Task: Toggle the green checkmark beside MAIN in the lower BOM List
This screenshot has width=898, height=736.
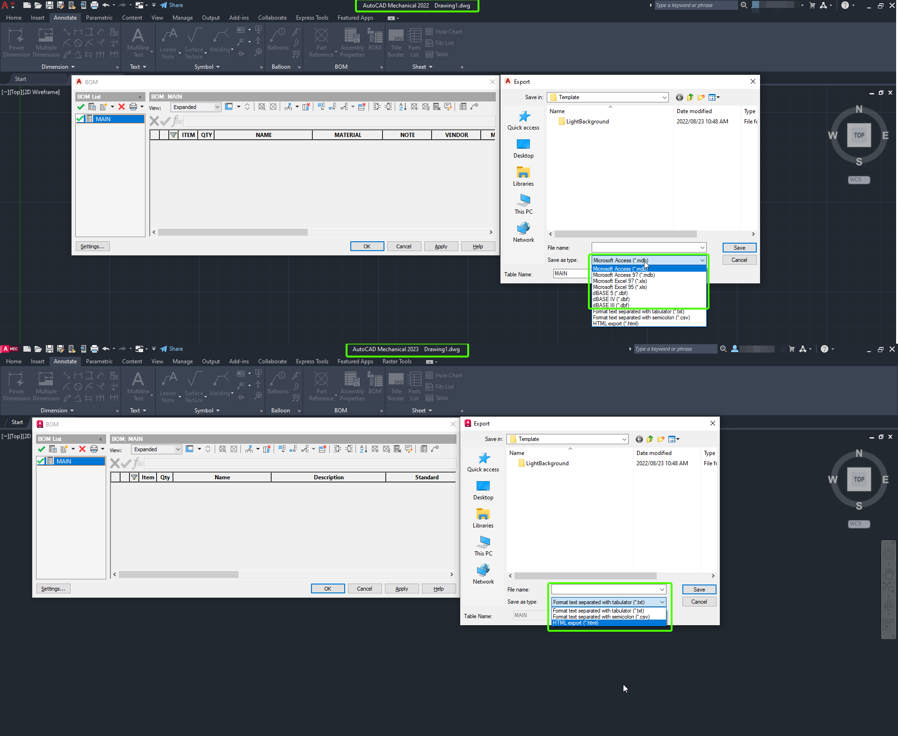Action: coord(41,461)
